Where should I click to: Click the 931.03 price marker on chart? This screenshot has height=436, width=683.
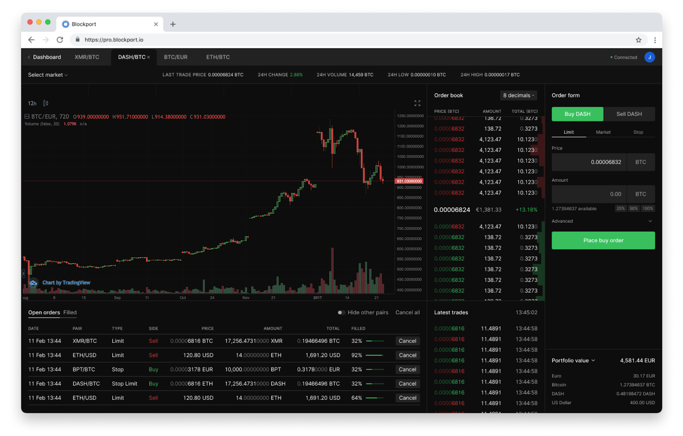pos(409,181)
